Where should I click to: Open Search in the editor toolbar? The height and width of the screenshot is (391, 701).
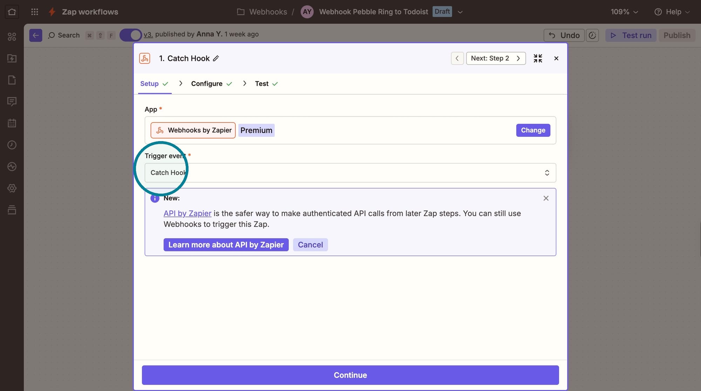pos(64,35)
